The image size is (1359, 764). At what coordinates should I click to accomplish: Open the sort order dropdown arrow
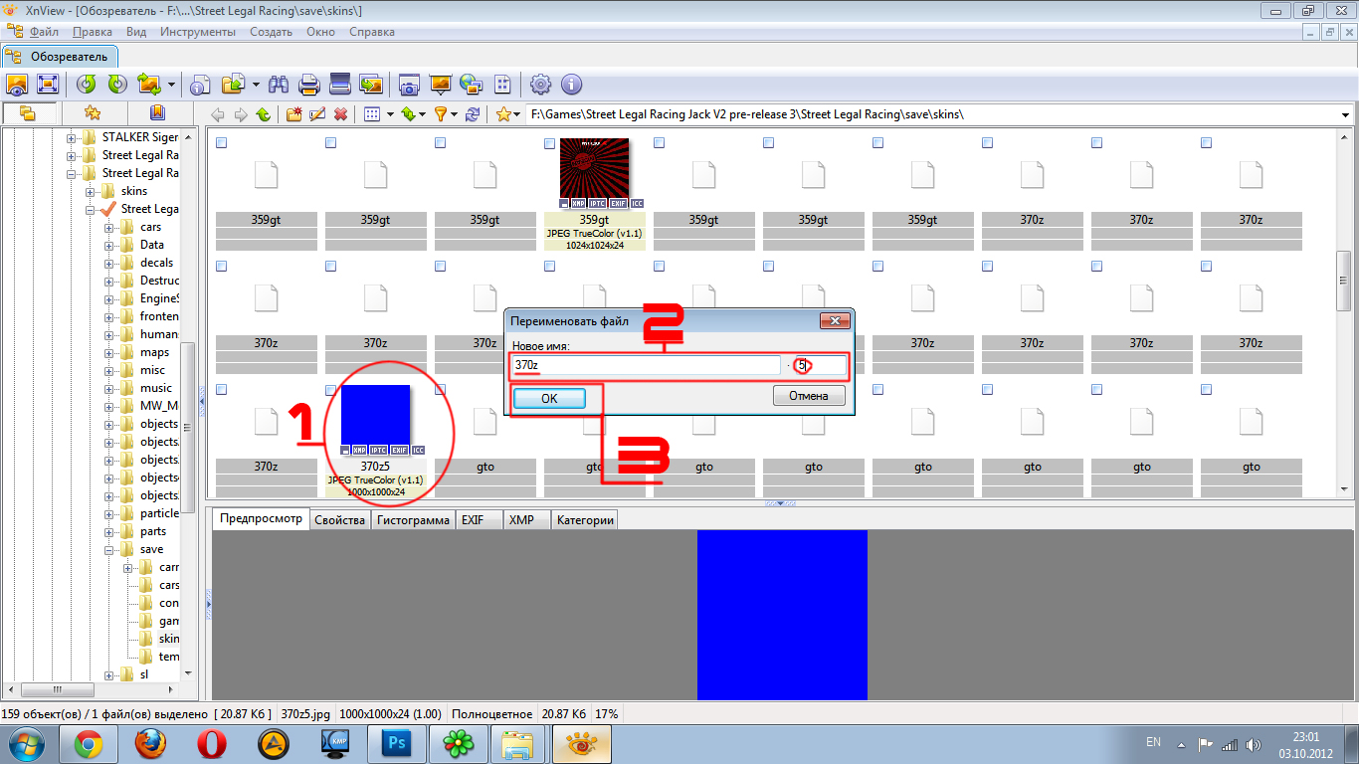click(422, 114)
